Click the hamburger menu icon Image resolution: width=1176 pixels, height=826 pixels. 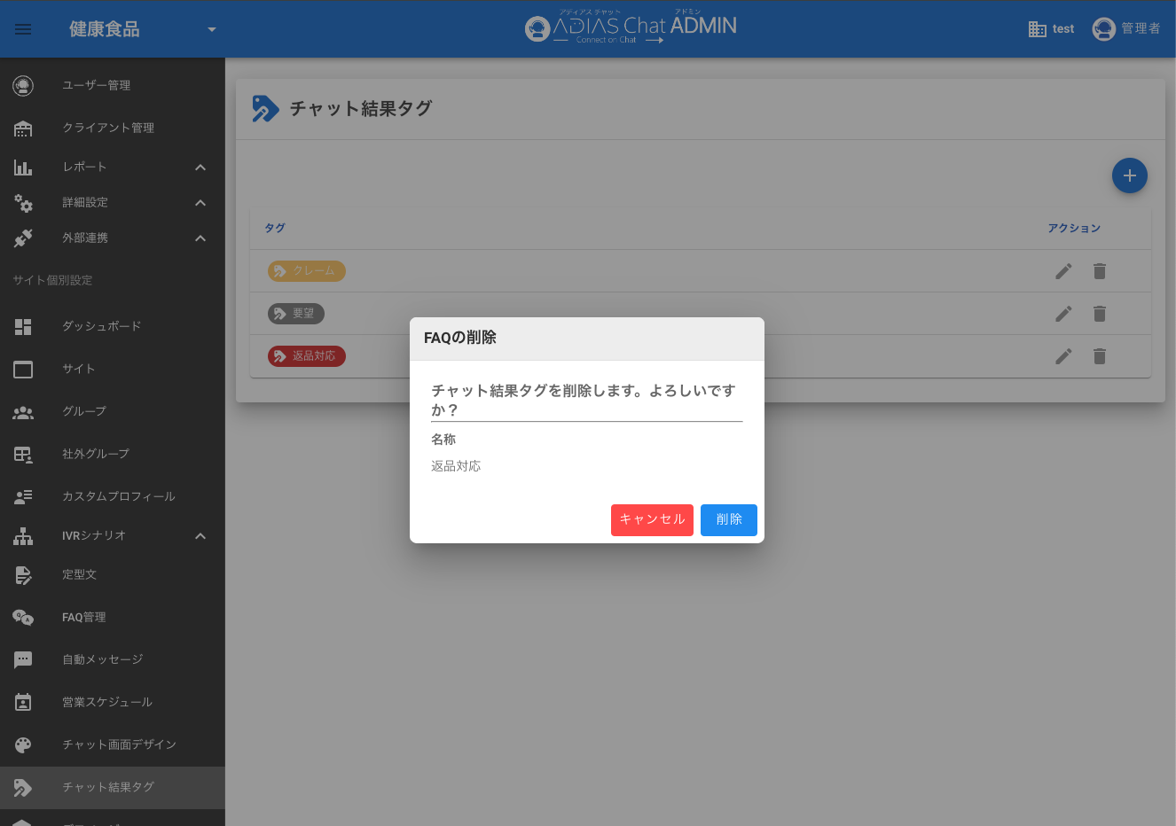coord(23,29)
